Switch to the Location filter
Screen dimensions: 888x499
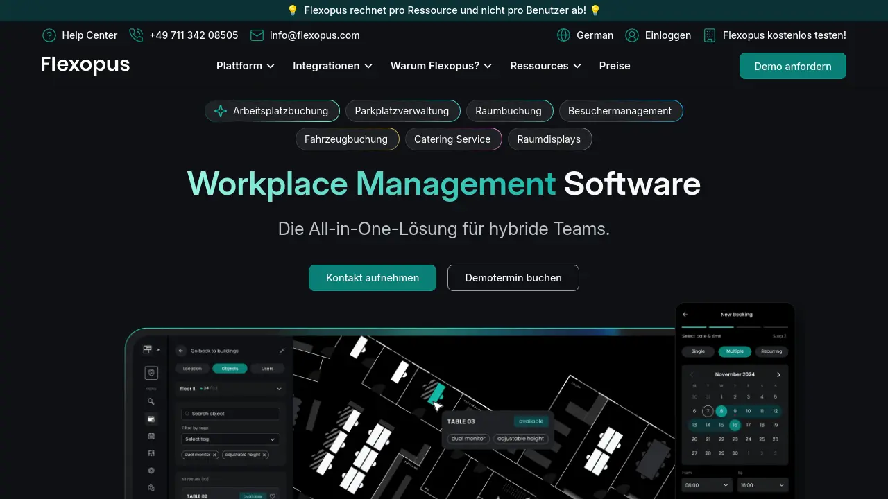coord(192,369)
